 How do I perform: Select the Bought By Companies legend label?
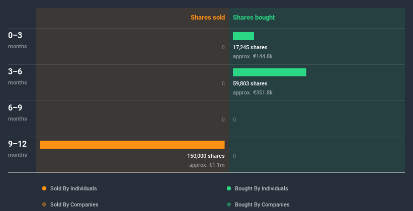point(262,204)
